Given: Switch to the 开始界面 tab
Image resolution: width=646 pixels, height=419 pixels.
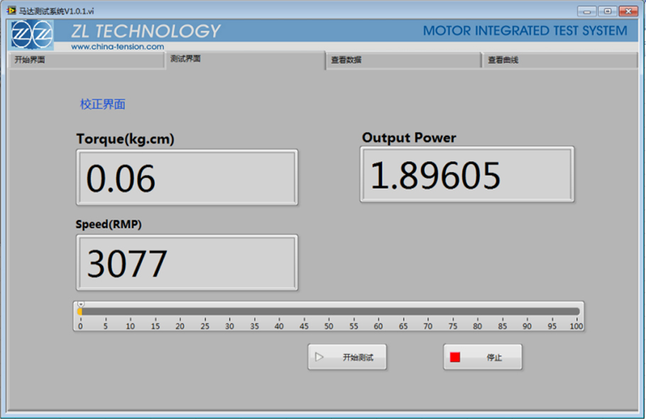Looking at the screenshot, I should [x=85, y=60].
